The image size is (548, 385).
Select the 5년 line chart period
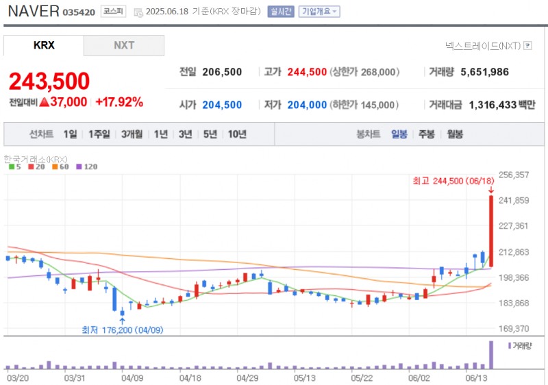(x=210, y=134)
